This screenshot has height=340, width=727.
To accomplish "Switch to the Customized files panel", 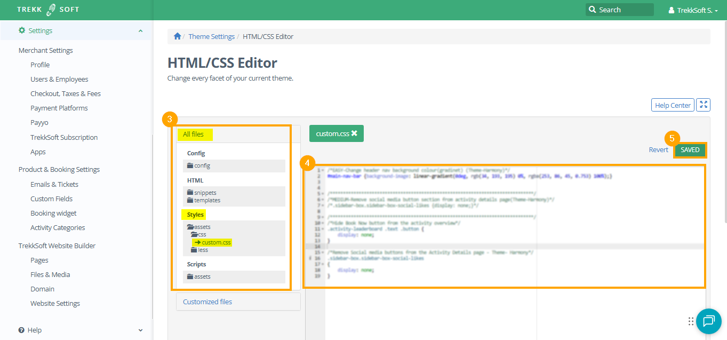I will pos(207,302).
